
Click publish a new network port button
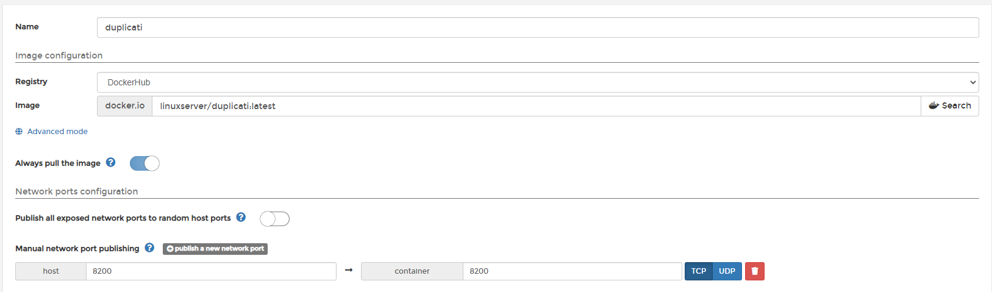point(215,249)
